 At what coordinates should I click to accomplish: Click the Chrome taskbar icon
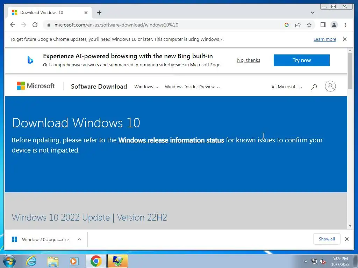click(x=96, y=261)
